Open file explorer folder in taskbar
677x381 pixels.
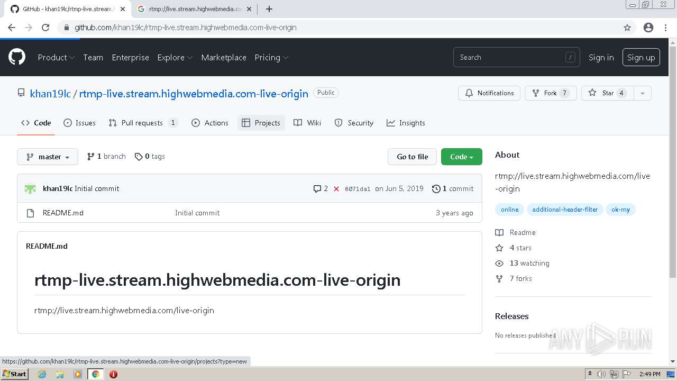click(60, 374)
